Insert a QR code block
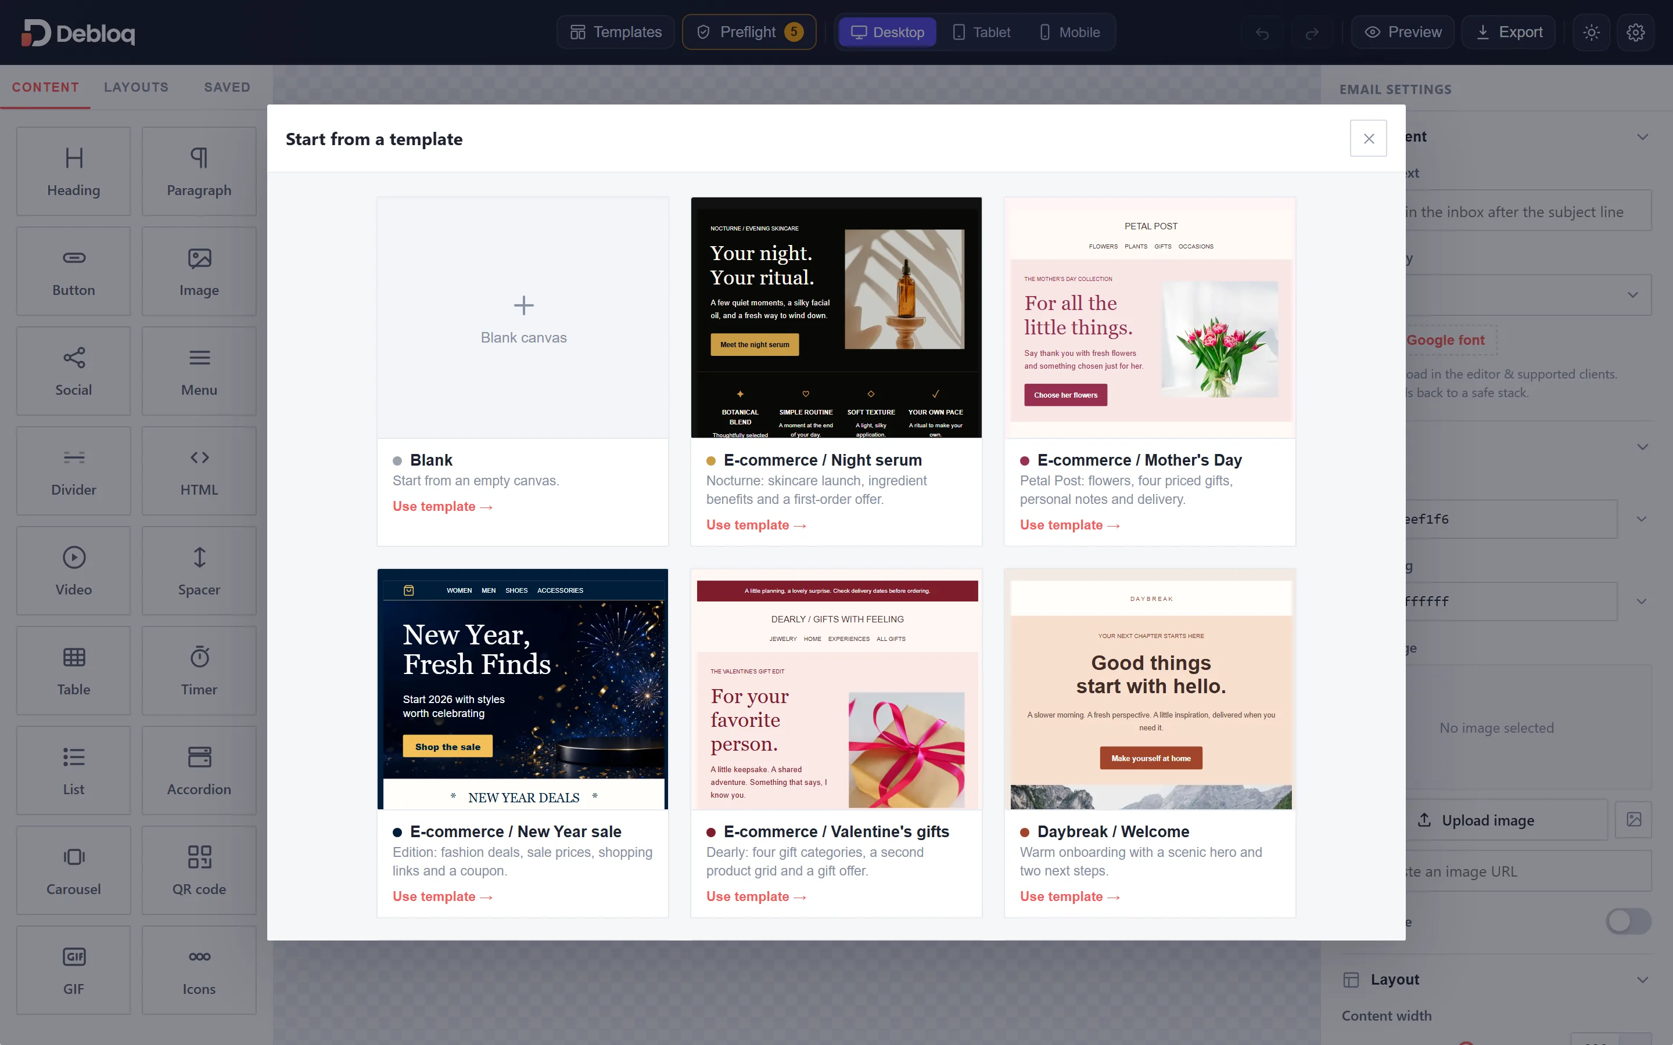Image resolution: width=1673 pixels, height=1045 pixels. coord(199,870)
